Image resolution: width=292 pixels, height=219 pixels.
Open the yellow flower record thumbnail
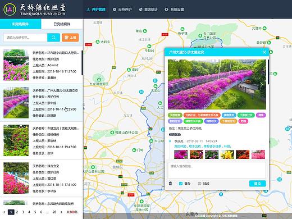coord(227,154)
